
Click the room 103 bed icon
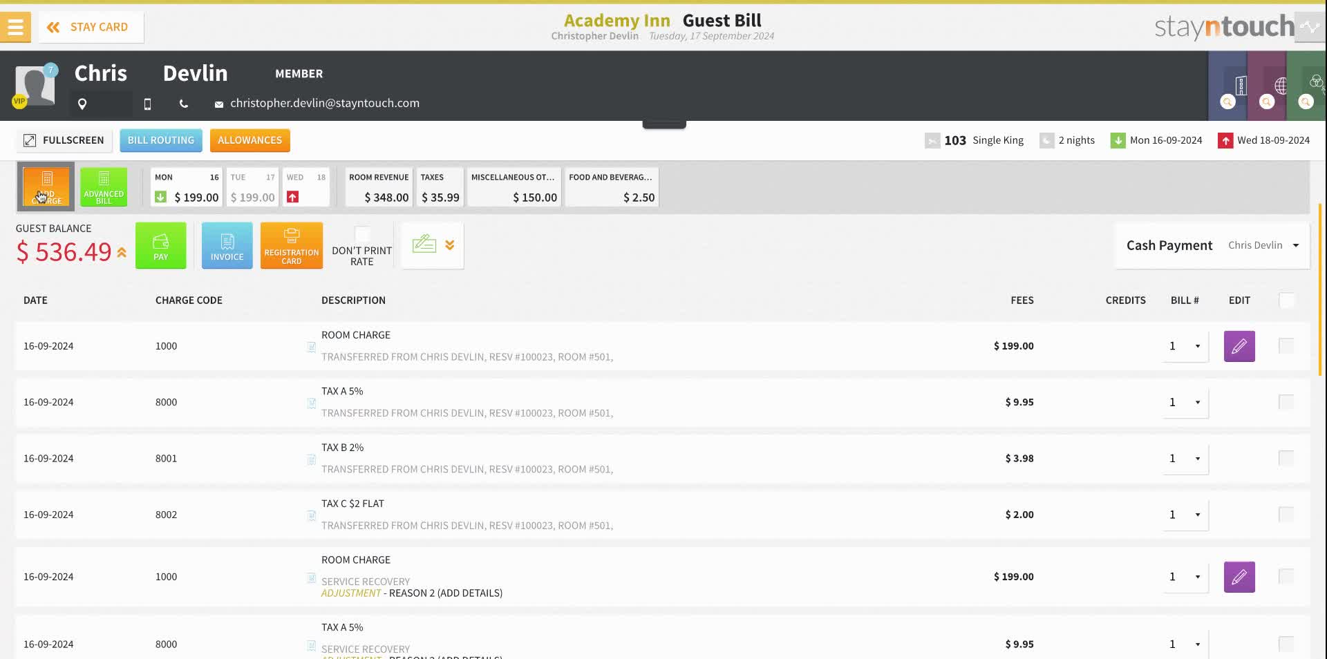coord(932,140)
